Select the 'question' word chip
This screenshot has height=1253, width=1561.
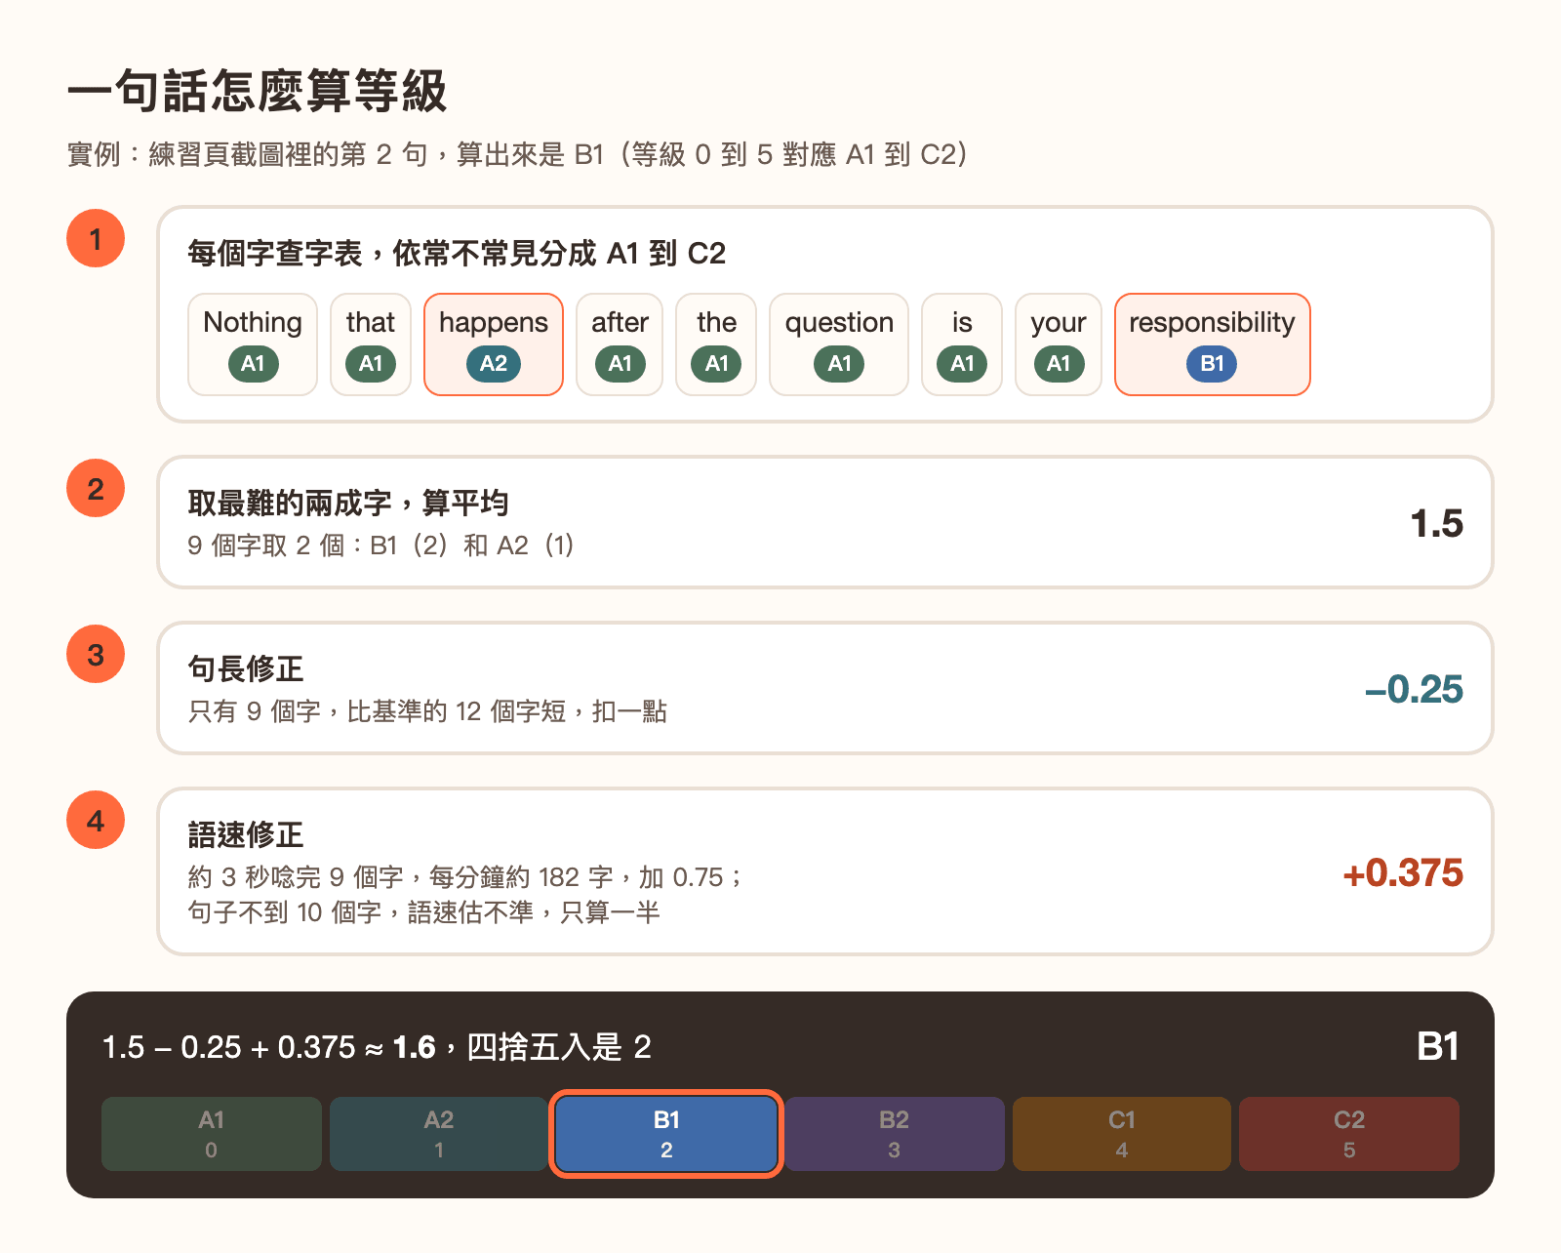pos(839,344)
